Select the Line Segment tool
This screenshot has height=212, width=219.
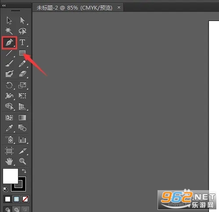pyautogui.click(x=9, y=53)
